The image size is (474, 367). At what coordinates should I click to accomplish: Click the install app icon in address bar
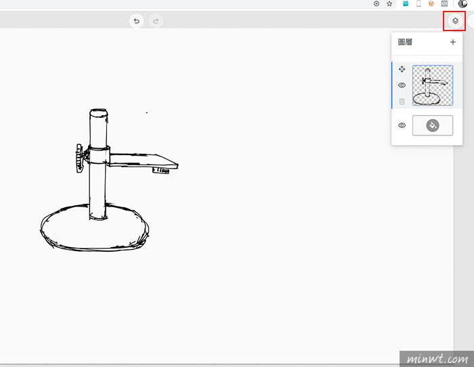tap(376, 3)
